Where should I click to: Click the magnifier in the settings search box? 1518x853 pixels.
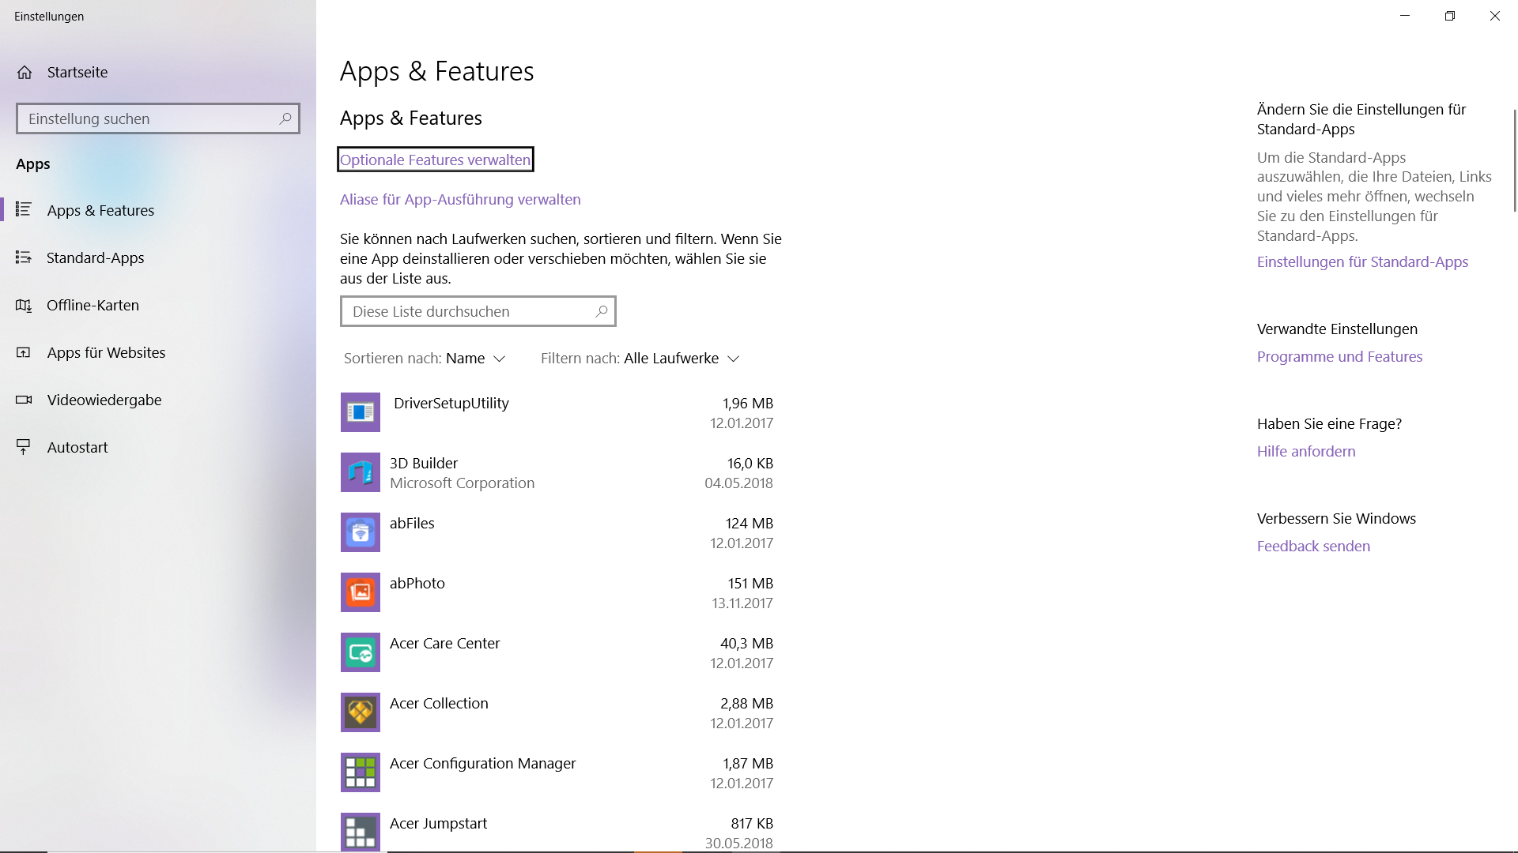click(285, 118)
